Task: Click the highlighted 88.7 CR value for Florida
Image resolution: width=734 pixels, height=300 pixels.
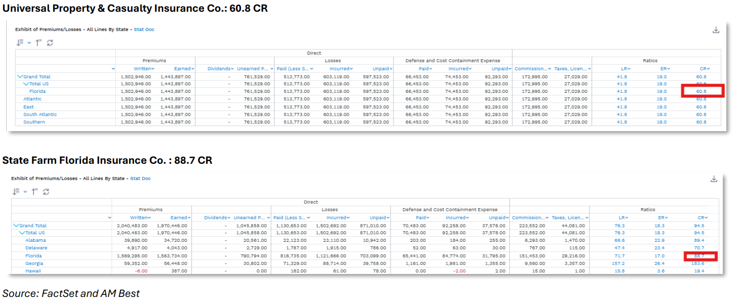Action: click(699, 256)
